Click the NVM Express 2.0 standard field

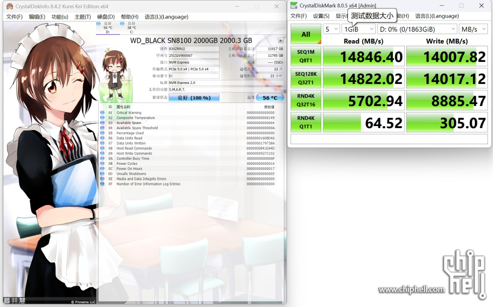[x=226, y=83]
